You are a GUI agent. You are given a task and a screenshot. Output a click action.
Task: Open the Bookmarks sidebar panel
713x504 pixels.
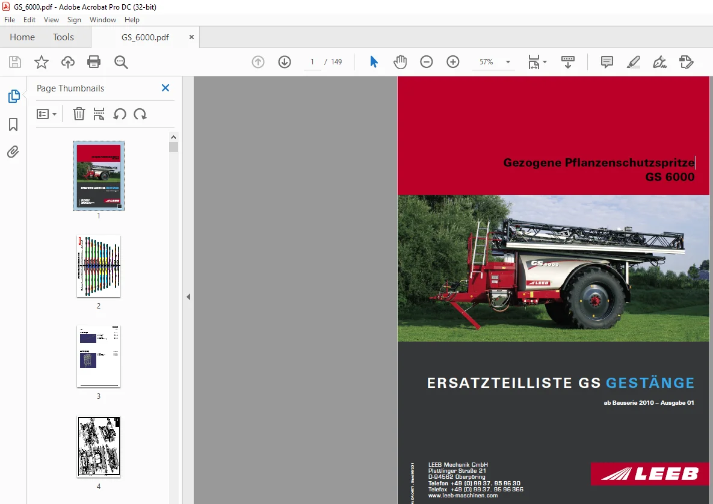[x=13, y=124]
